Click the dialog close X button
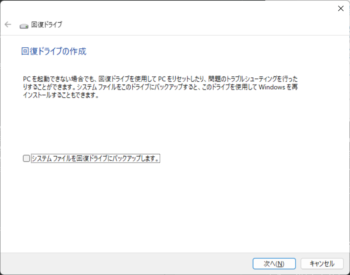This screenshot has height=275, width=350. coord(340,8)
